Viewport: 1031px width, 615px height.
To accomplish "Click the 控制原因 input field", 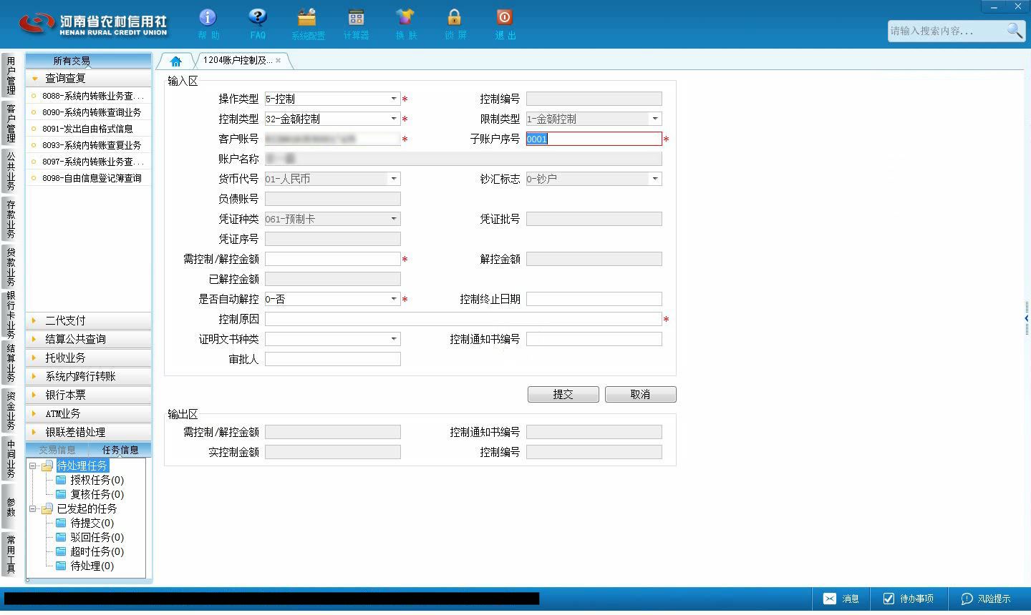I will 463,319.
